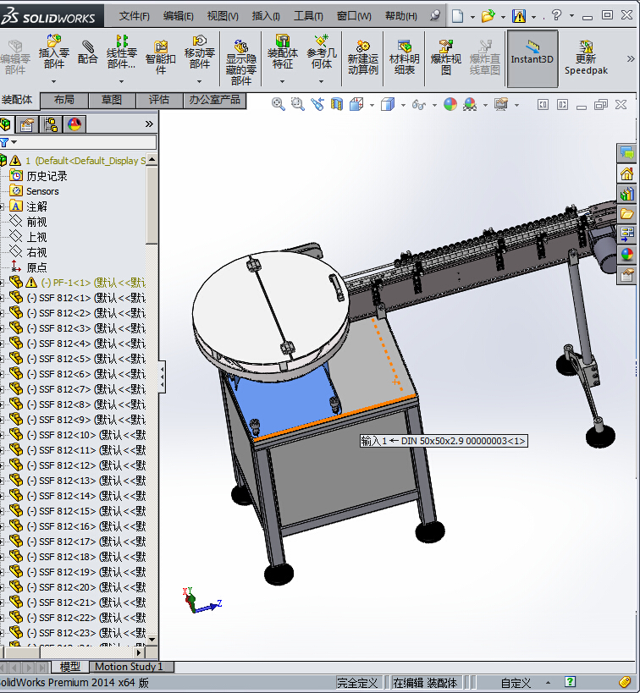Click New document icon
Screen dimensions: 640x693
tap(457, 16)
